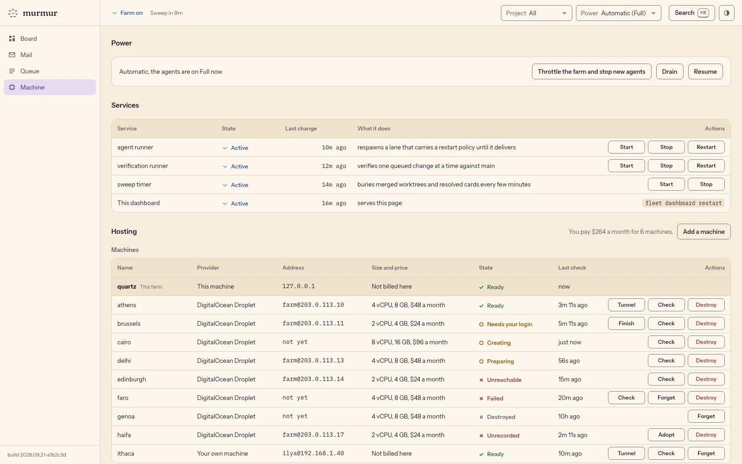Click the Drain power button
The image size is (742, 464).
point(670,71)
